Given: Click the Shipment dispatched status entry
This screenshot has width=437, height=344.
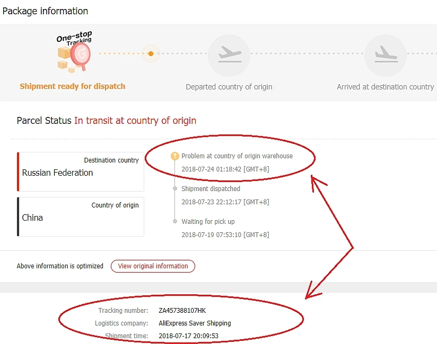Looking at the screenshot, I should 211,188.
